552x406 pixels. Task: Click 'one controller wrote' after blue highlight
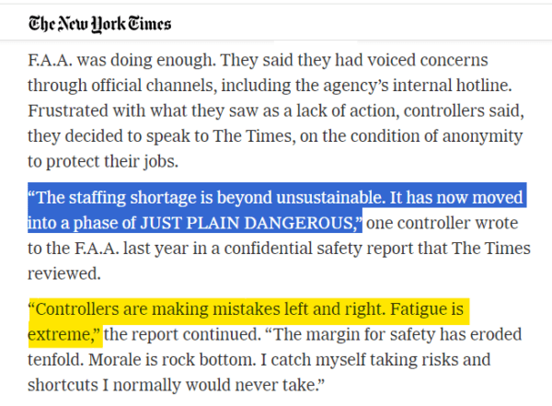[443, 223]
